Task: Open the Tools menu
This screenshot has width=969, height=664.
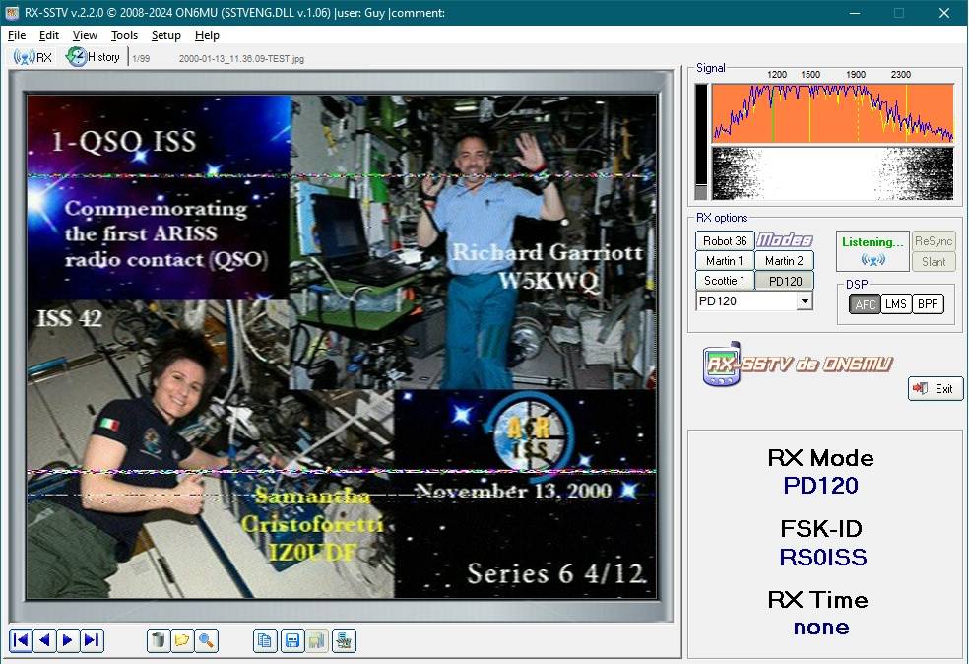Action: coord(124,35)
